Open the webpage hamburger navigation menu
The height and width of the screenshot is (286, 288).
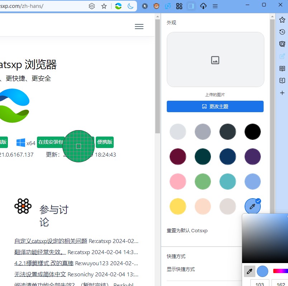click(139, 27)
